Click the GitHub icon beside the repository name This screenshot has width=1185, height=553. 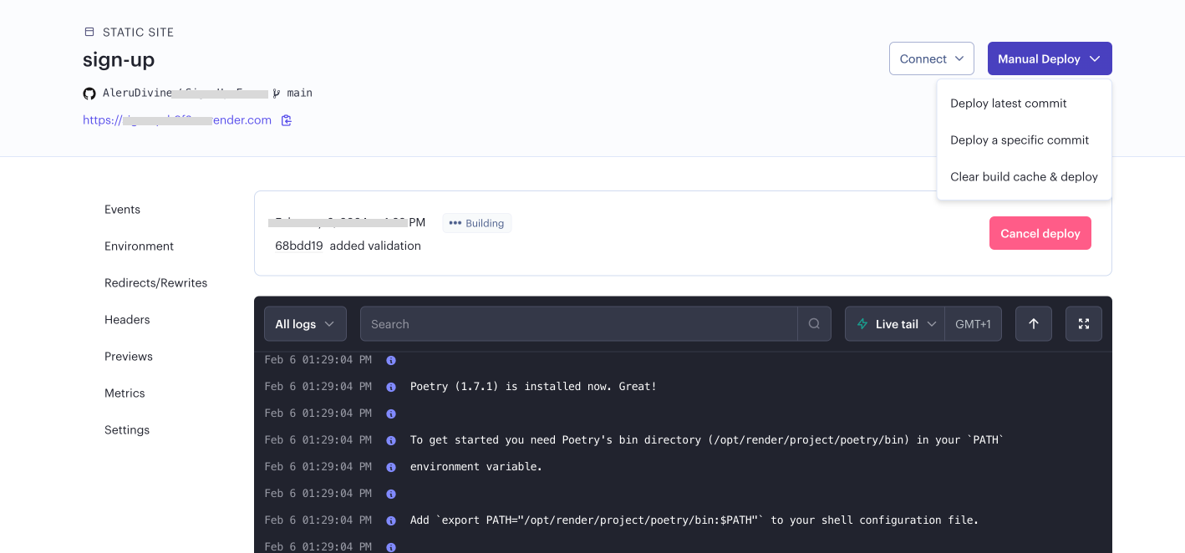[x=89, y=94]
